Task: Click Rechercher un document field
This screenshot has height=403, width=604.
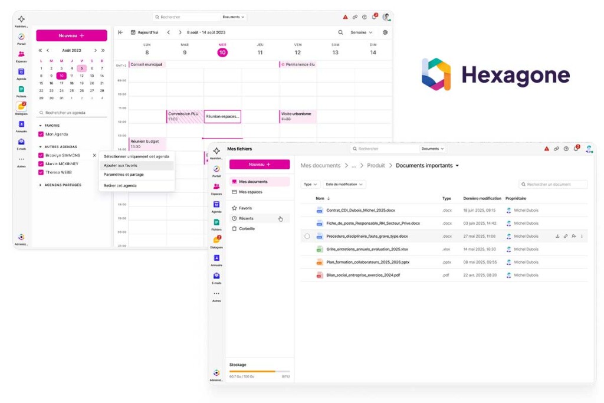Action: coord(553,184)
